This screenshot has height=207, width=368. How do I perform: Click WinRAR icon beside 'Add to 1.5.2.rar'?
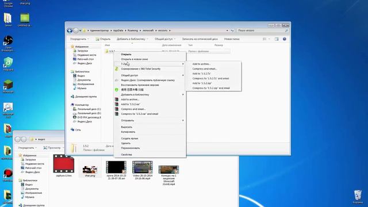pyautogui.click(x=117, y=104)
